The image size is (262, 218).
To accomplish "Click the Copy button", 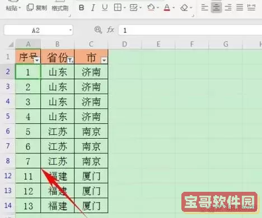I will click(x=37, y=8).
